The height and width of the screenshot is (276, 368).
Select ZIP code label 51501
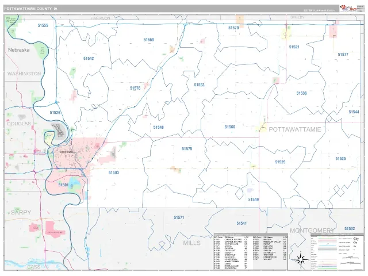(x=63, y=185)
